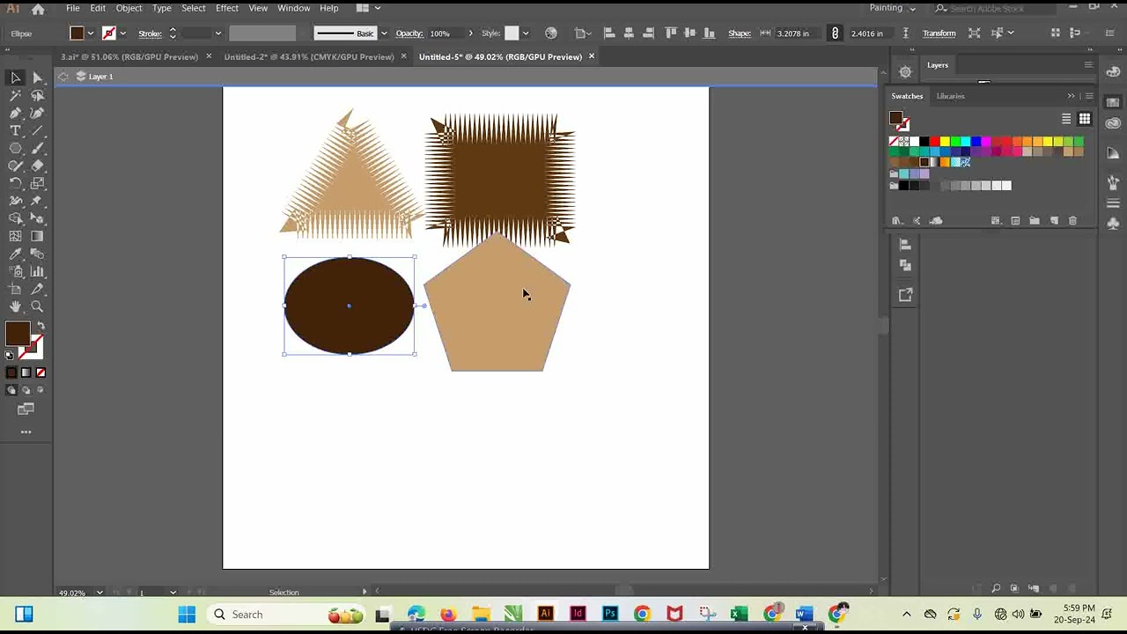The image size is (1127, 634).
Task: Select the Eraser tool
Action: 38,166
